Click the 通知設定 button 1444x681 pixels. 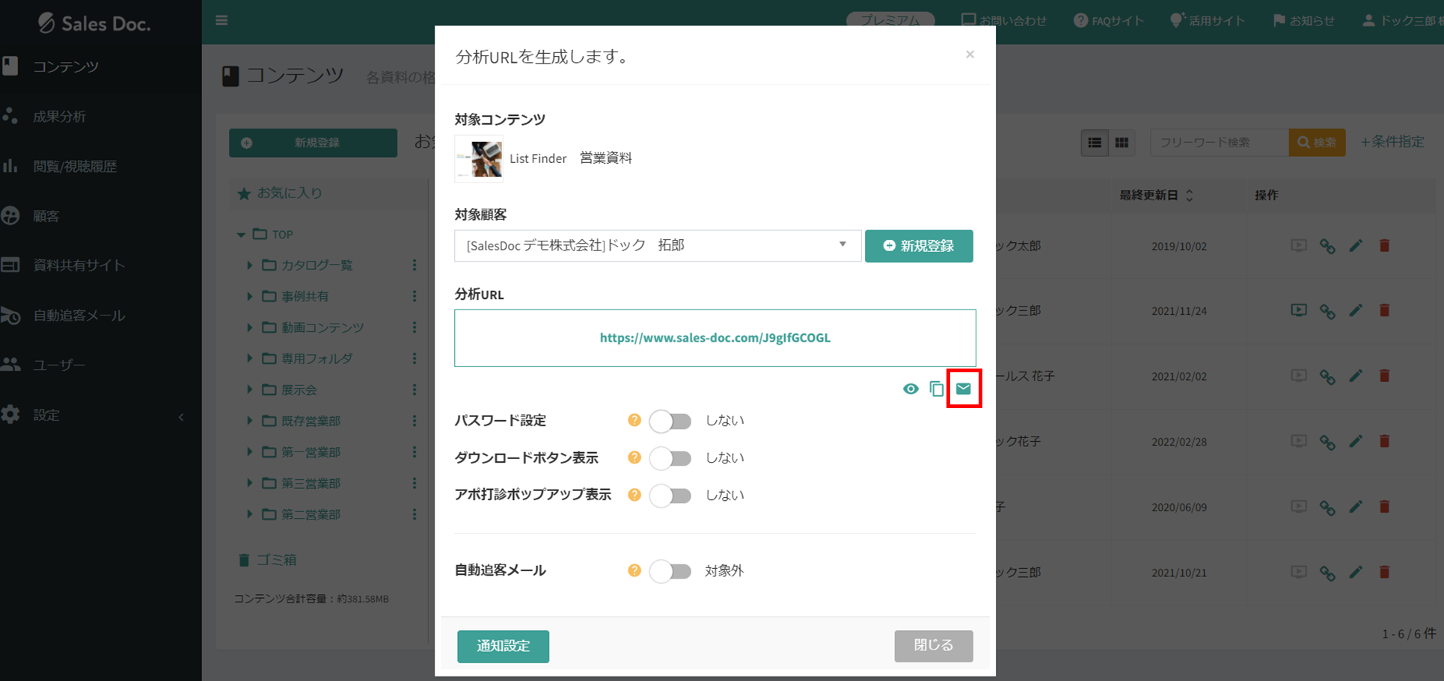pyautogui.click(x=503, y=646)
